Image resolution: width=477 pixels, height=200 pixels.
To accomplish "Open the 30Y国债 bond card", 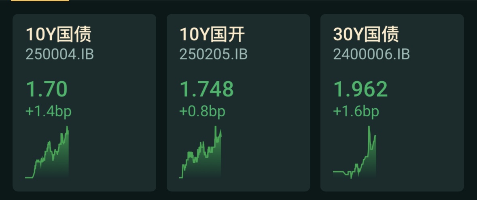I will (x=392, y=103).
